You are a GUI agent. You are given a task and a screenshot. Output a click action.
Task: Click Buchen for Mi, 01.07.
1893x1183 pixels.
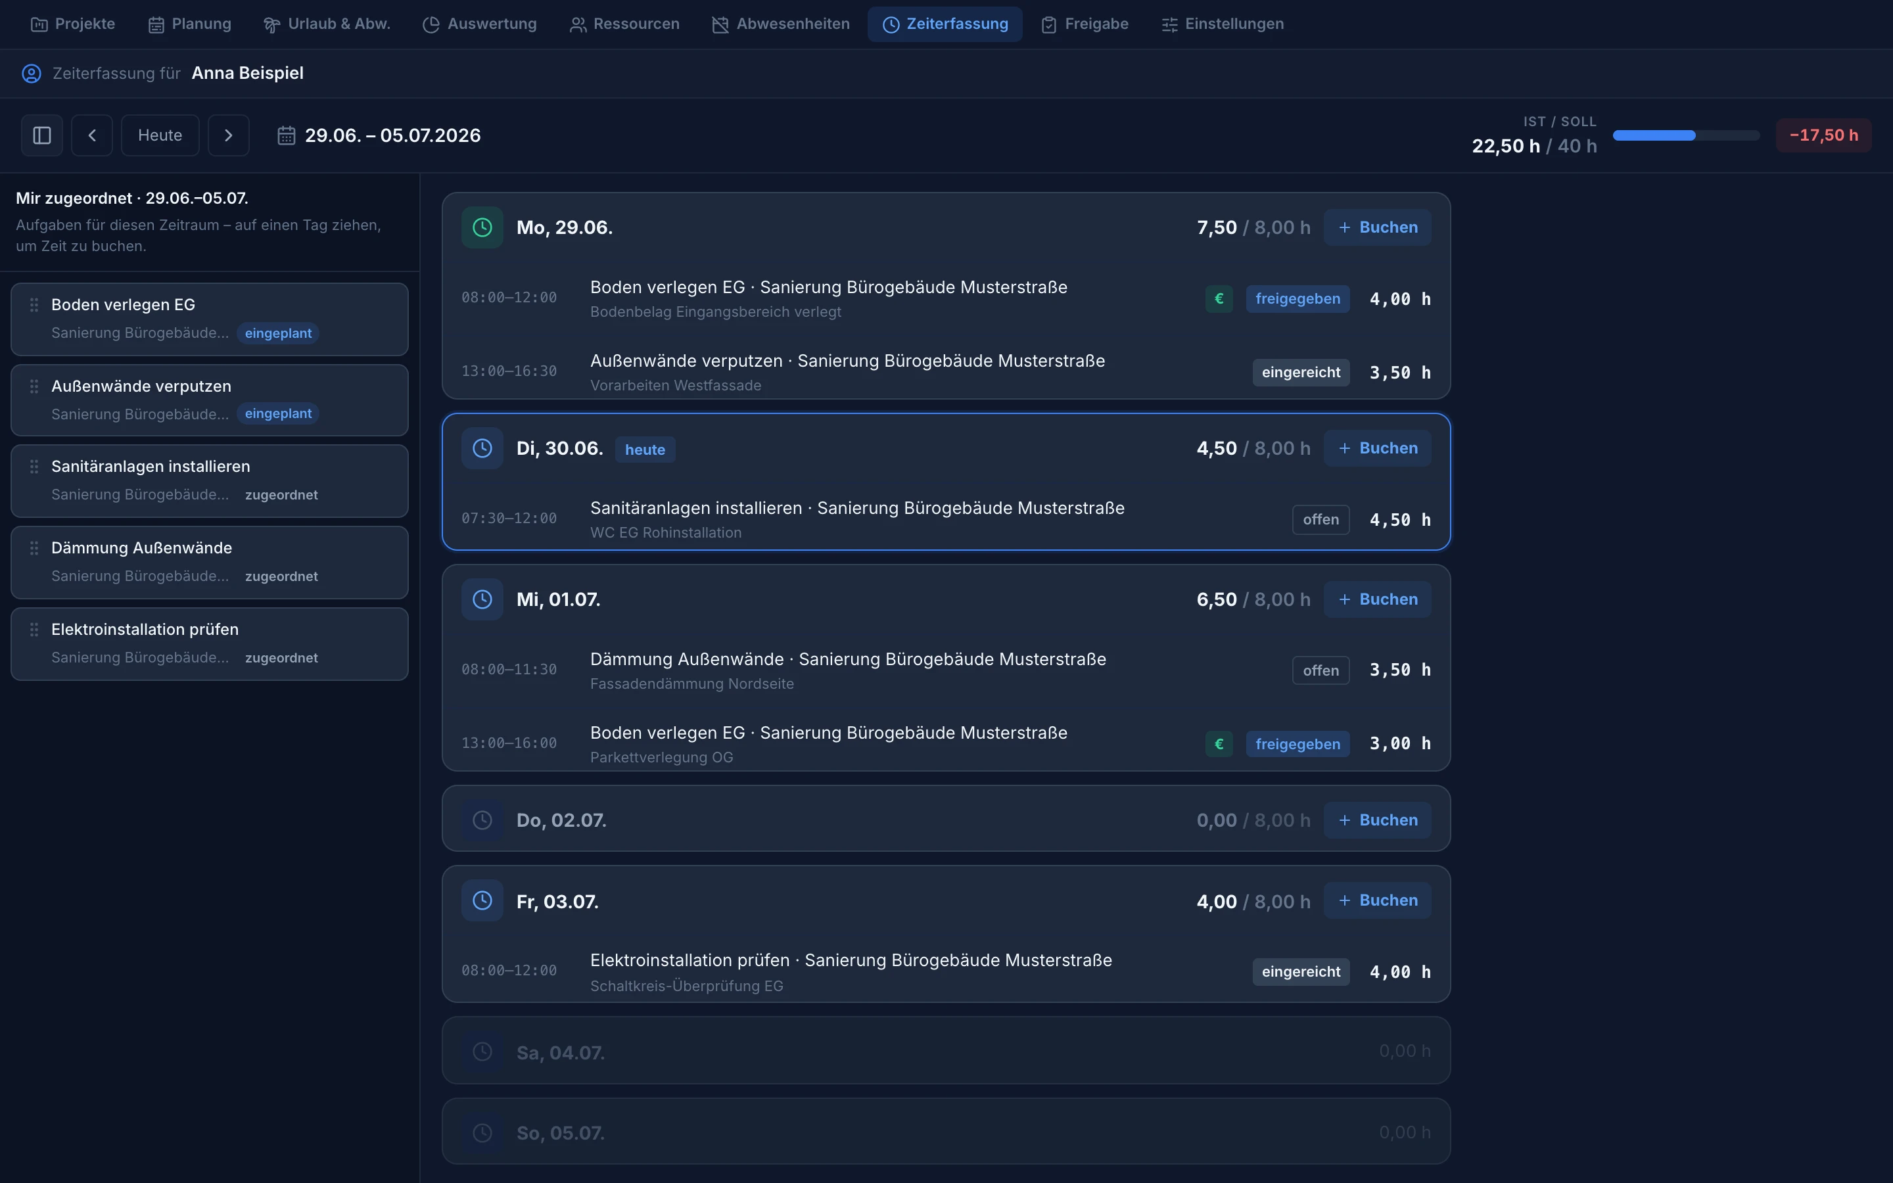click(x=1378, y=599)
